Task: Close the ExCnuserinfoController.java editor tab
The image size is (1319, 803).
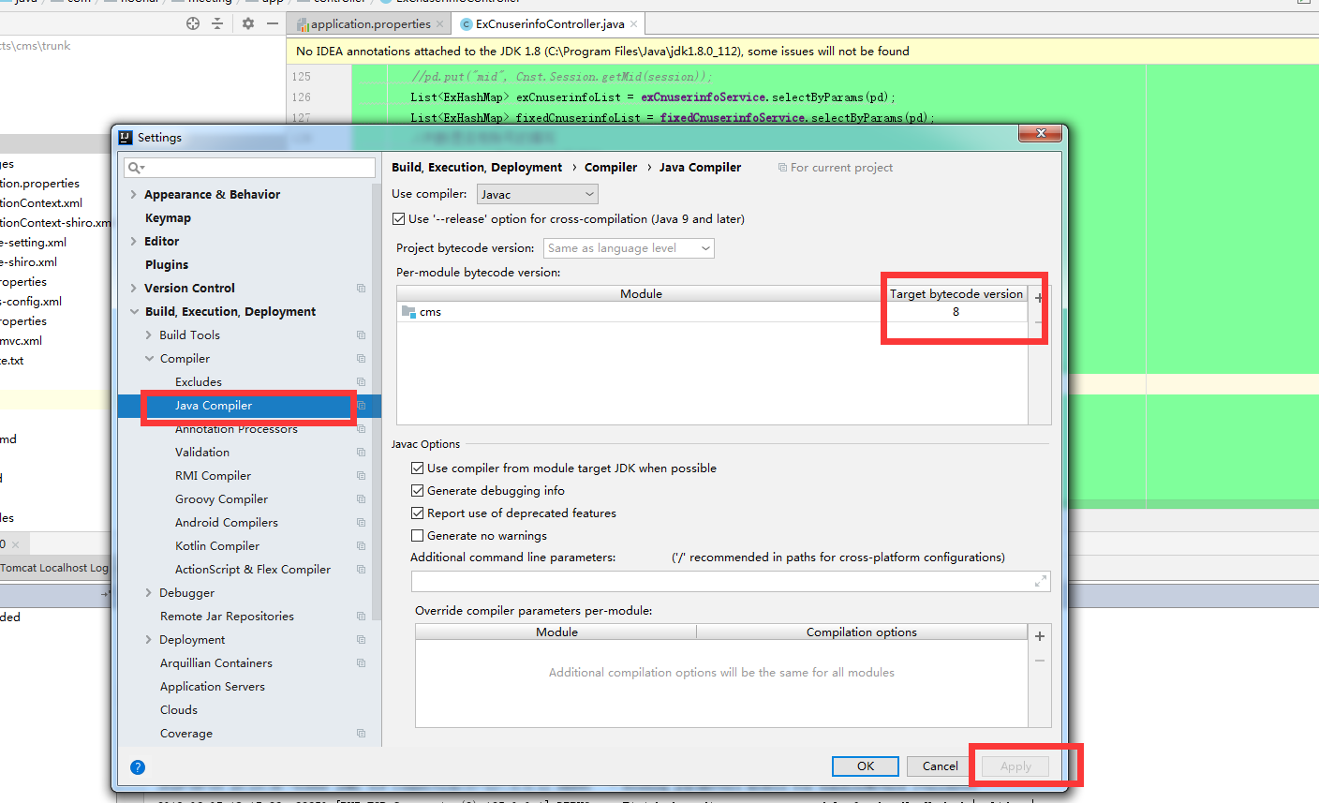Action: click(x=634, y=24)
